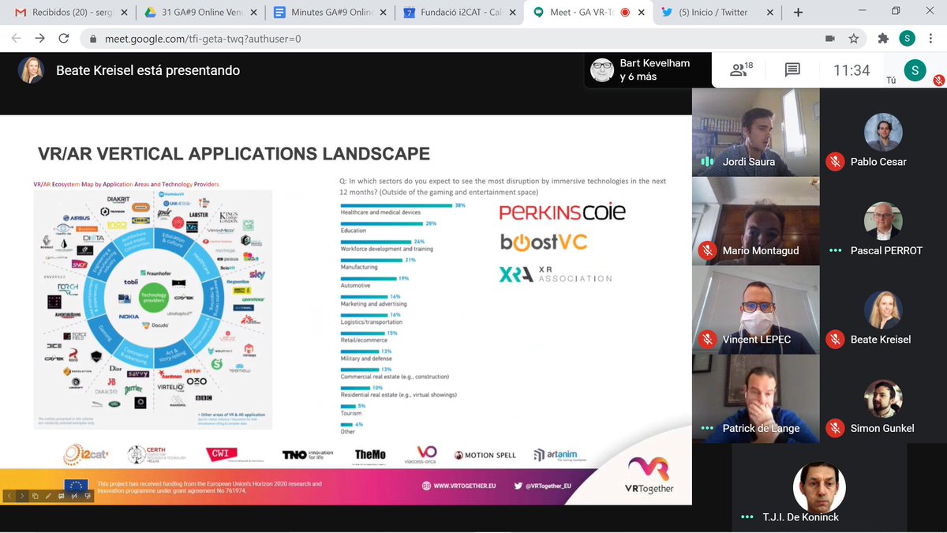Select Vincent LEPEC's video tile
Viewport: 947px width, 533px height.
(x=756, y=310)
